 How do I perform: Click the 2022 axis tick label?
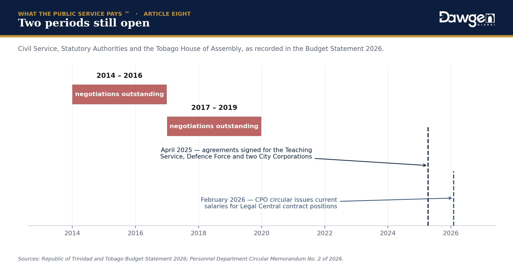tap(325, 233)
